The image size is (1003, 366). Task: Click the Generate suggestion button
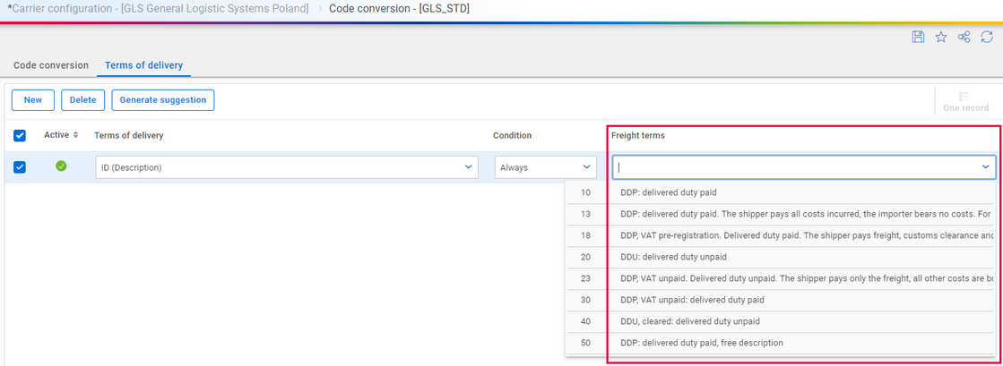pos(163,99)
